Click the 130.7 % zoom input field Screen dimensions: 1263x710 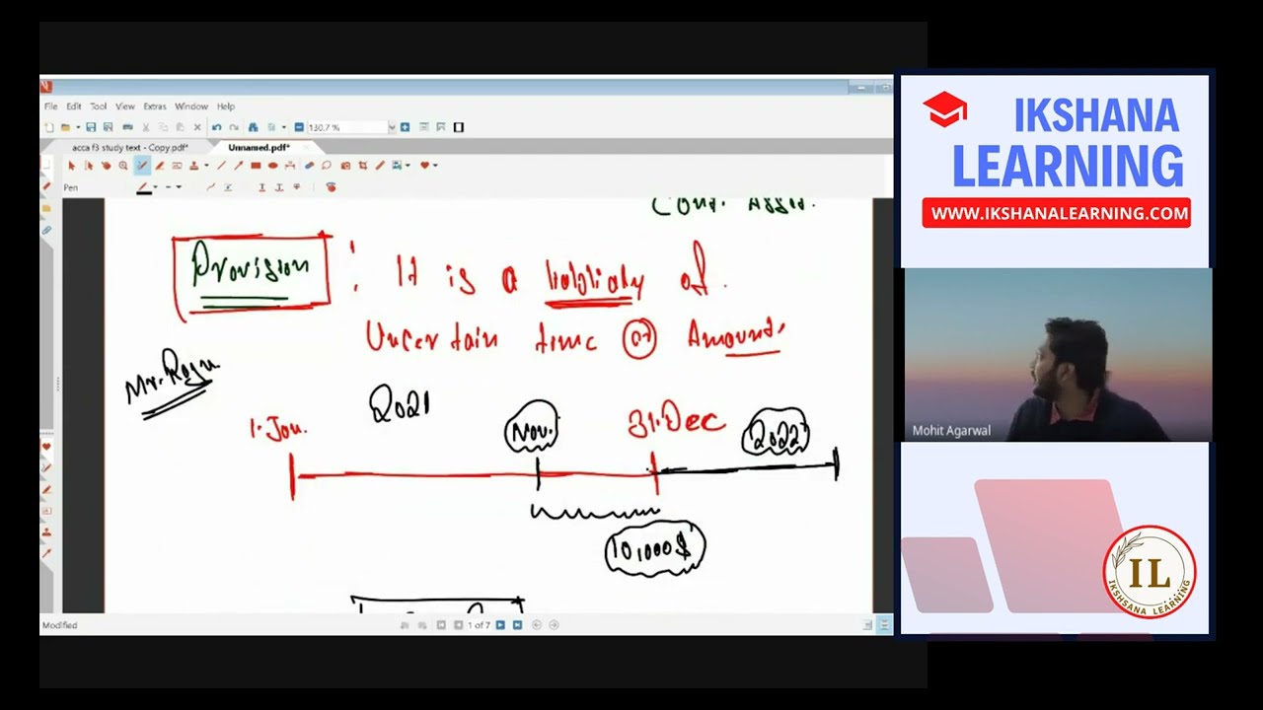347,127
